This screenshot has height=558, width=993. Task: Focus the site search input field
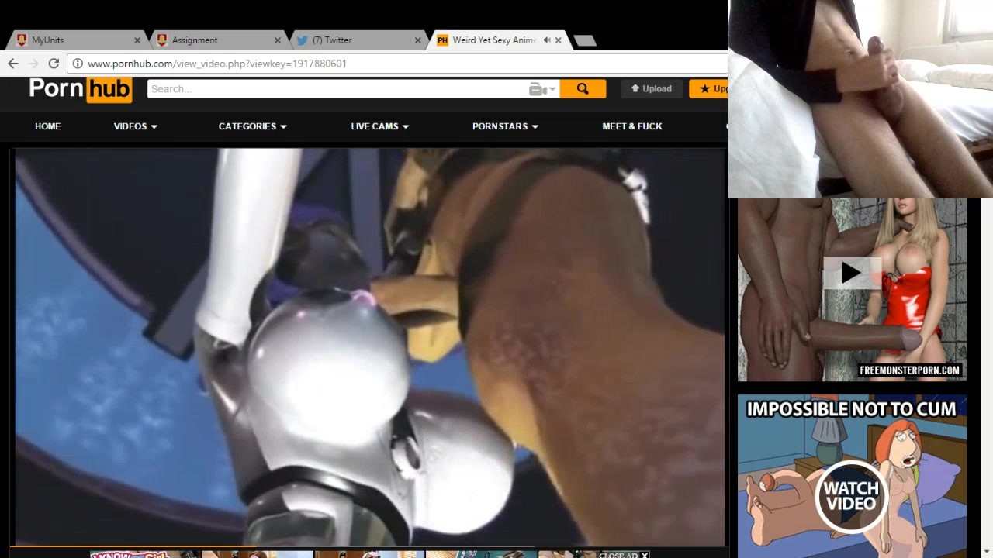337,89
